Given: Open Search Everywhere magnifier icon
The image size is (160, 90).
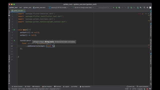Looking at the screenshot, I should click(x=144, y=7).
